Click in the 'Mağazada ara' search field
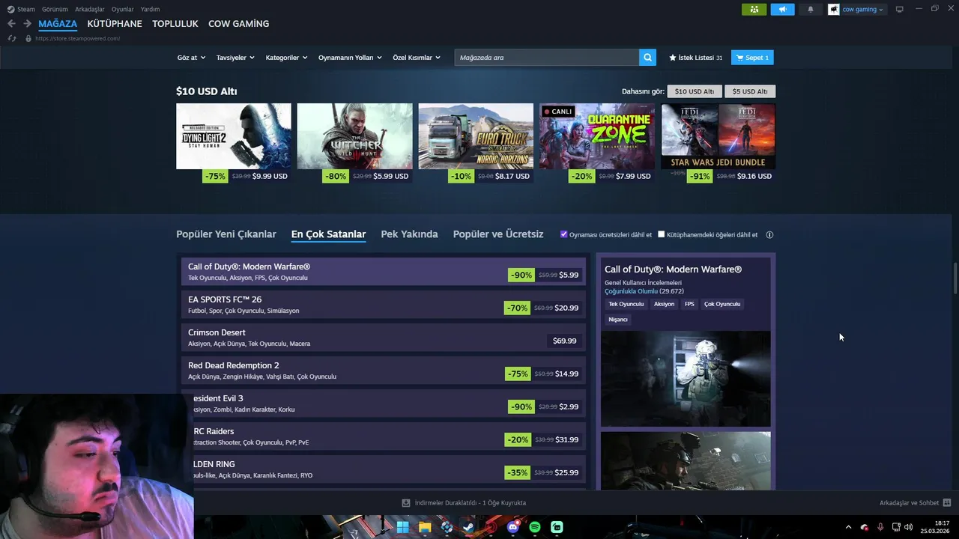Image resolution: width=959 pixels, height=539 pixels. coord(546,58)
